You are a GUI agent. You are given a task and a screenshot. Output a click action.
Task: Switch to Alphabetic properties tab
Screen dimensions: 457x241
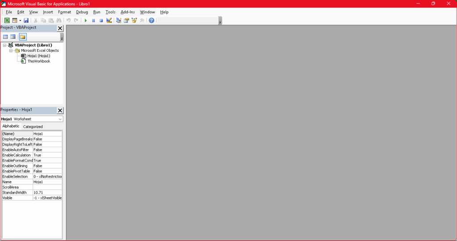point(11,126)
